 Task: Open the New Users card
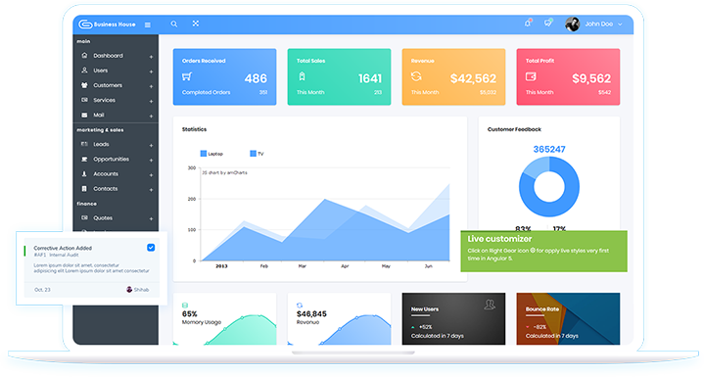[x=453, y=318]
